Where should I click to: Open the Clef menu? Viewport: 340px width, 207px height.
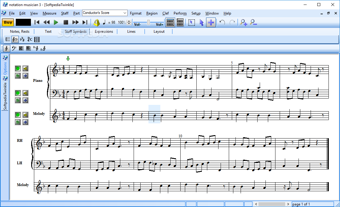tap(165, 13)
